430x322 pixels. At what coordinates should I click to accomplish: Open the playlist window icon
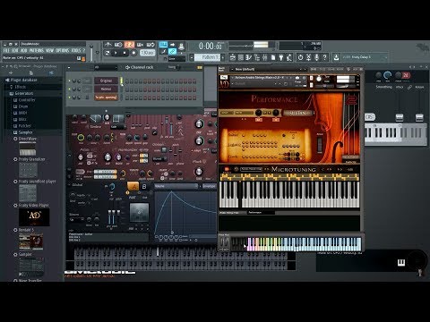[233, 57]
